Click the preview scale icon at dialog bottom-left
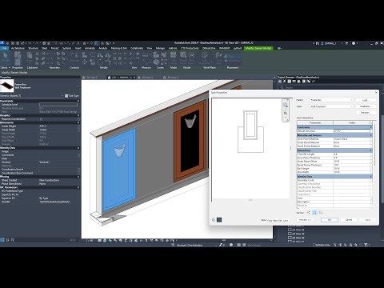 [x=214, y=220]
